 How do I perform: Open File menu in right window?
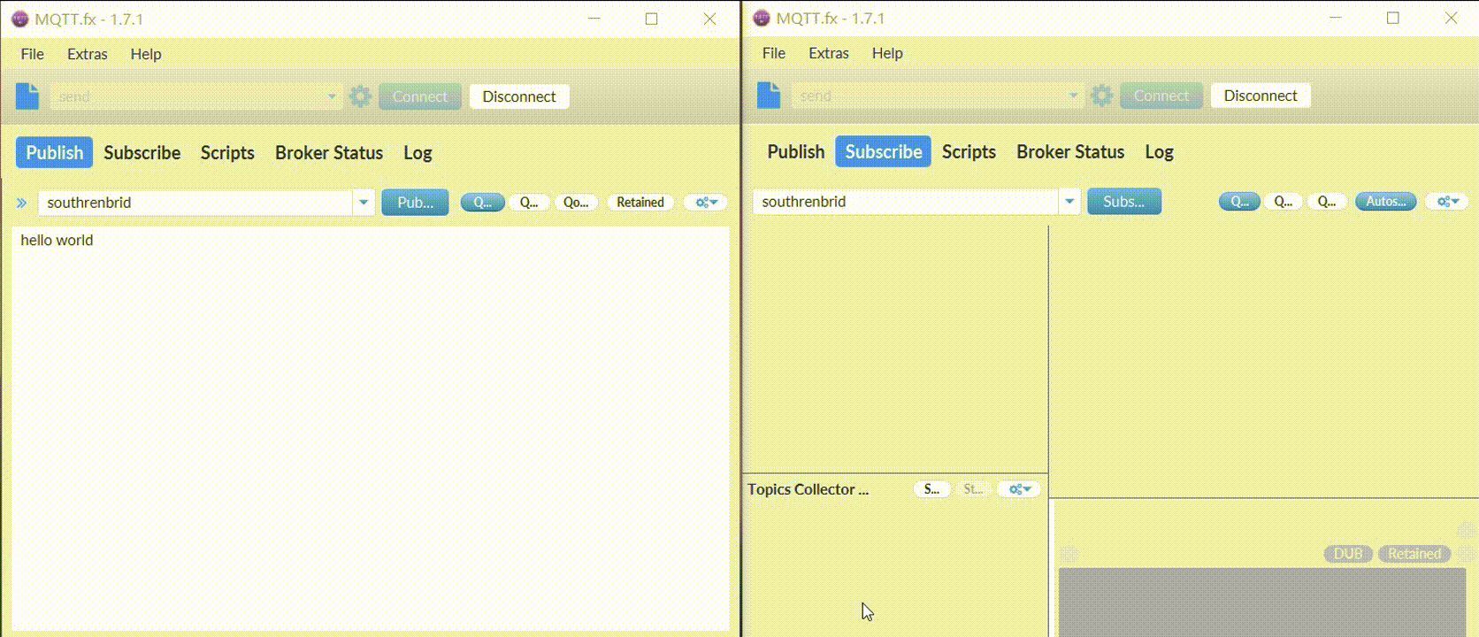(x=774, y=53)
